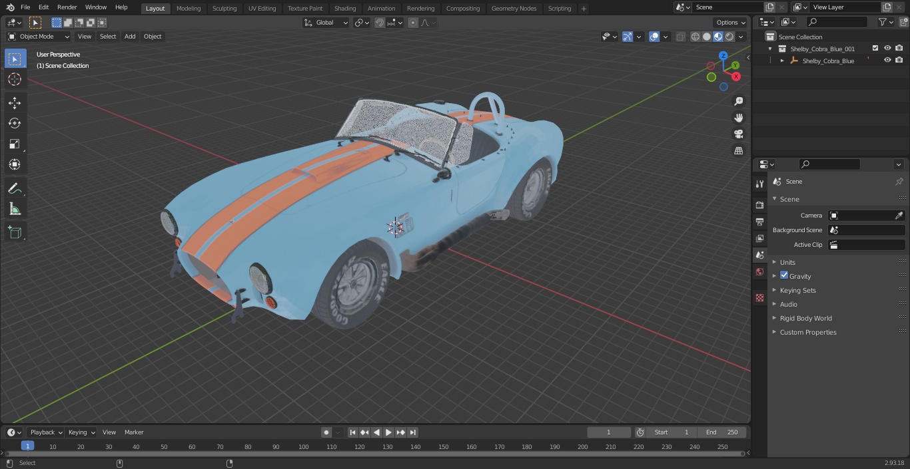Image resolution: width=910 pixels, height=469 pixels.
Task: Pin the Scene properties panel
Action: 899,182
